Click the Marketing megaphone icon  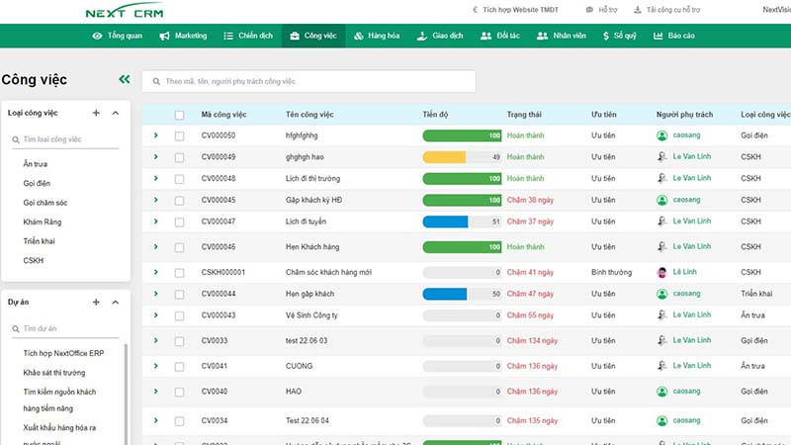[x=164, y=36]
